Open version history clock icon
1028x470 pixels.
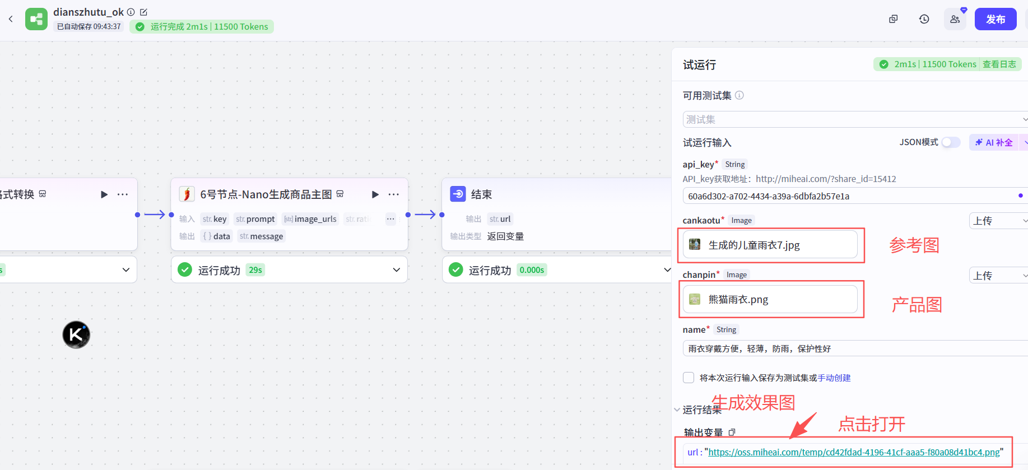pos(924,19)
